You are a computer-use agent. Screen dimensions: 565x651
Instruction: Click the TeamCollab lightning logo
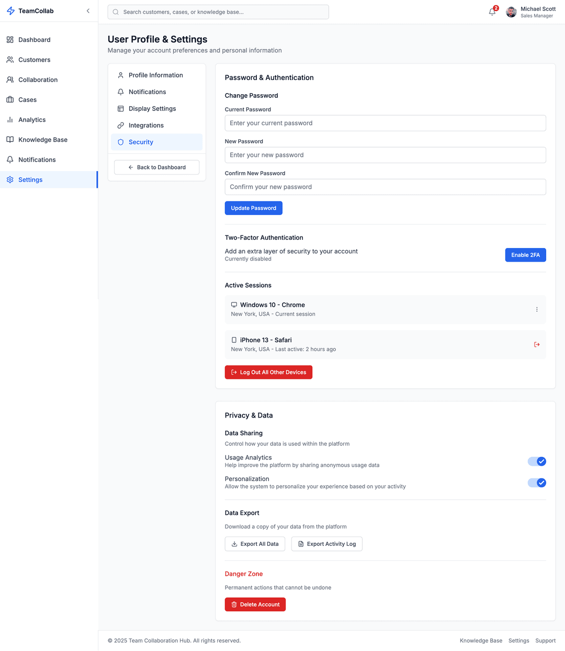point(10,11)
